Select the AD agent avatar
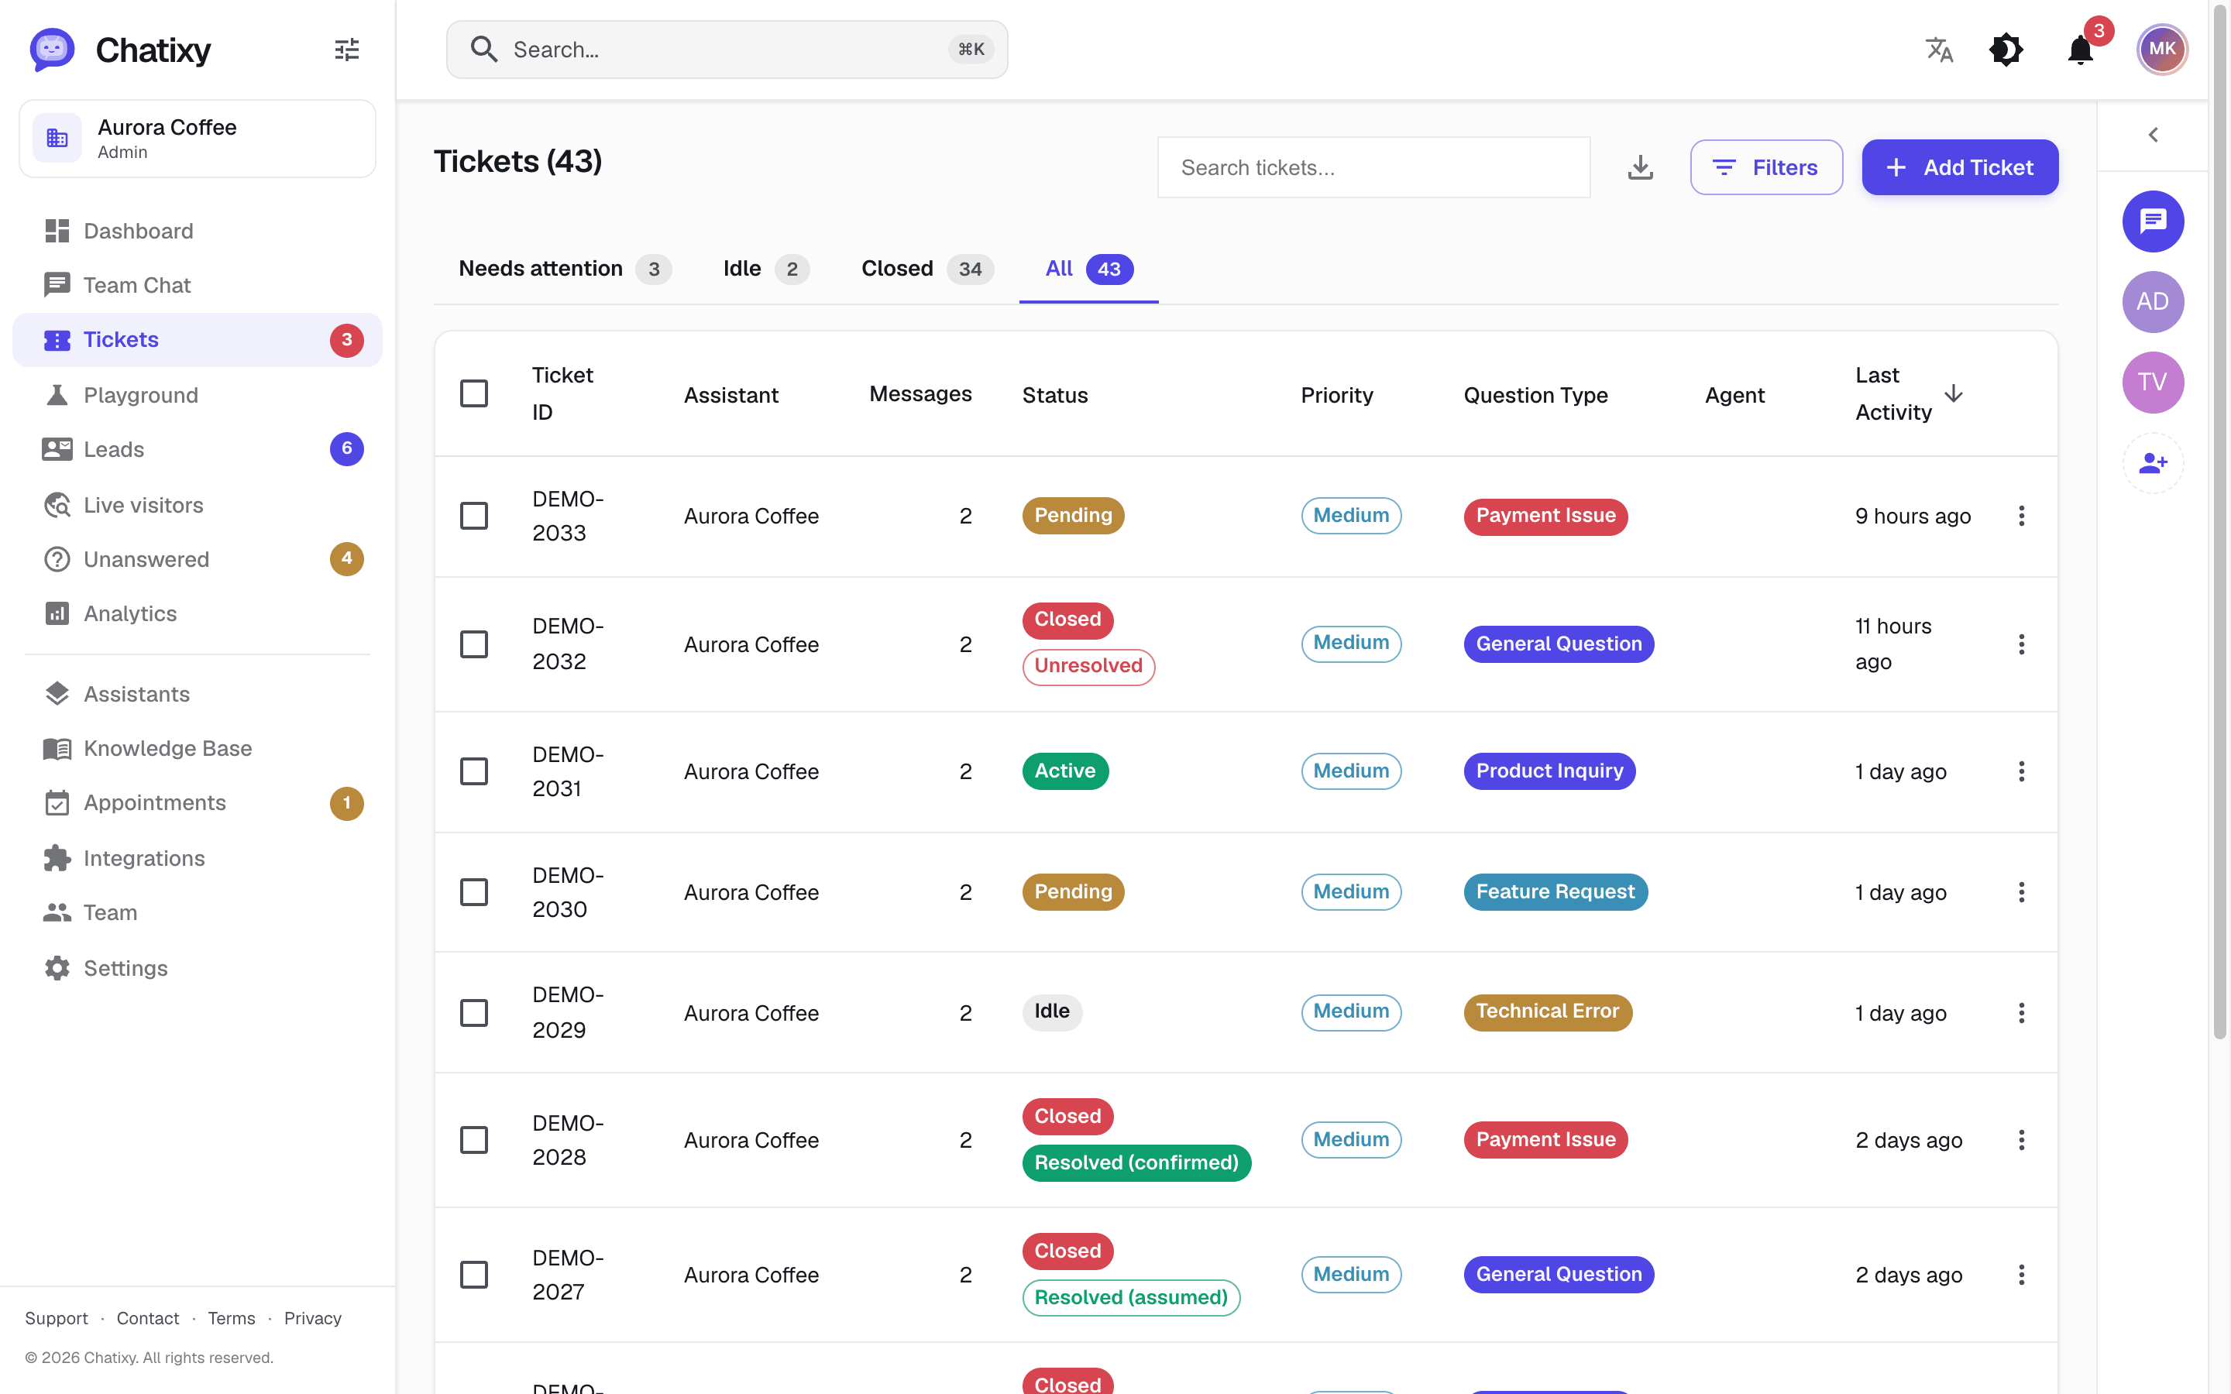The width and height of the screenshot is (2231, 1394). coord(2153,301)
